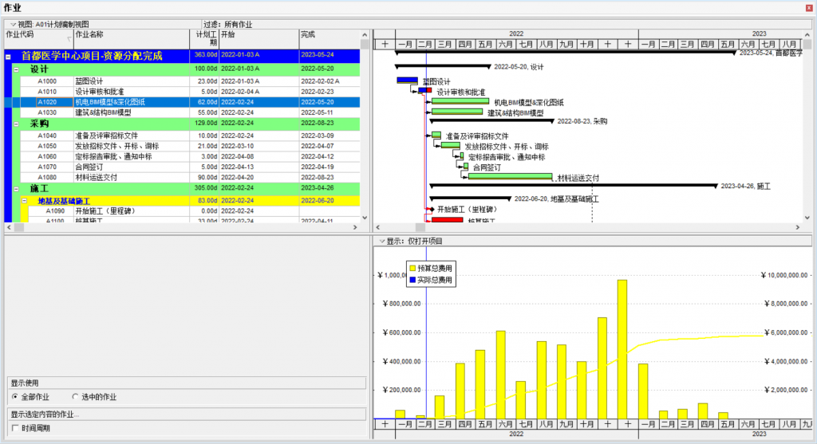Select the 全部作业 radio button

coord(15,397)
